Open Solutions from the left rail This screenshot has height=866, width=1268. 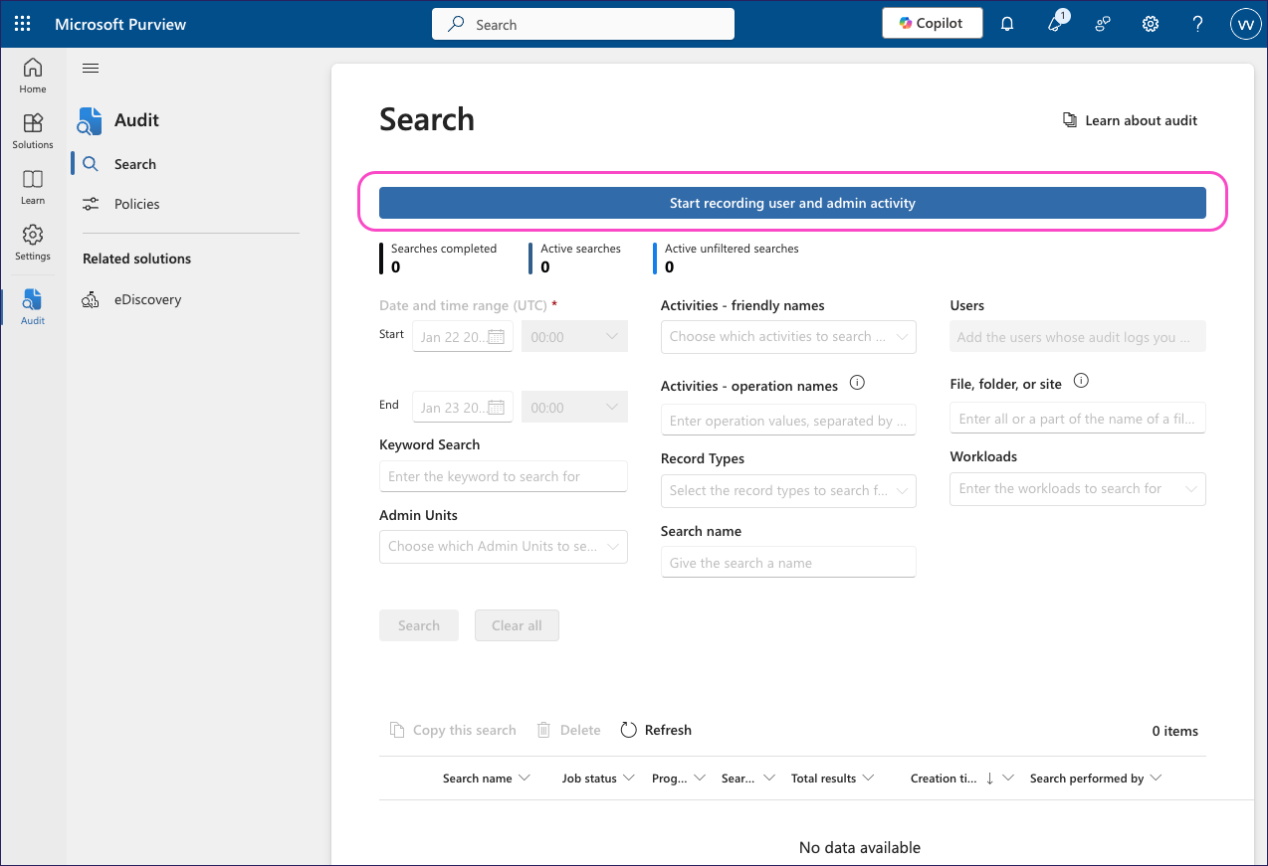tap(32, 130)
